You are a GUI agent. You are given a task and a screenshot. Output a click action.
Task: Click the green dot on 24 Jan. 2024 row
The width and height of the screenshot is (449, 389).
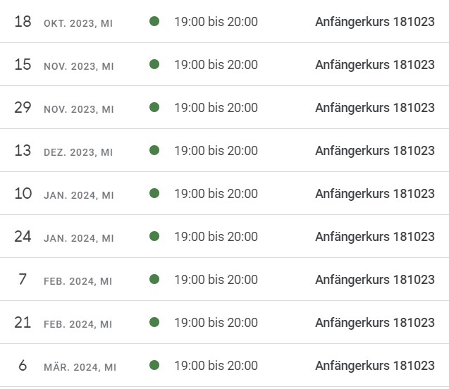(154, 236)
